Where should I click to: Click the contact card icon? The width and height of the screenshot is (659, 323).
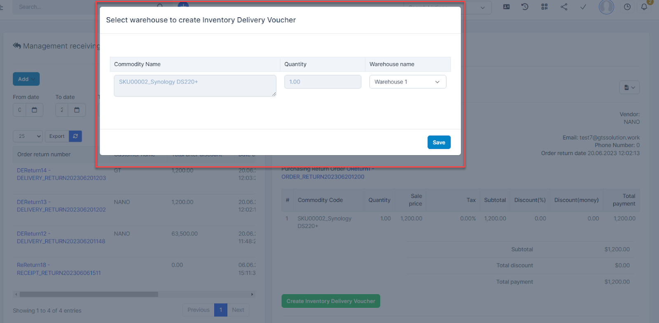tap(507, 7)
